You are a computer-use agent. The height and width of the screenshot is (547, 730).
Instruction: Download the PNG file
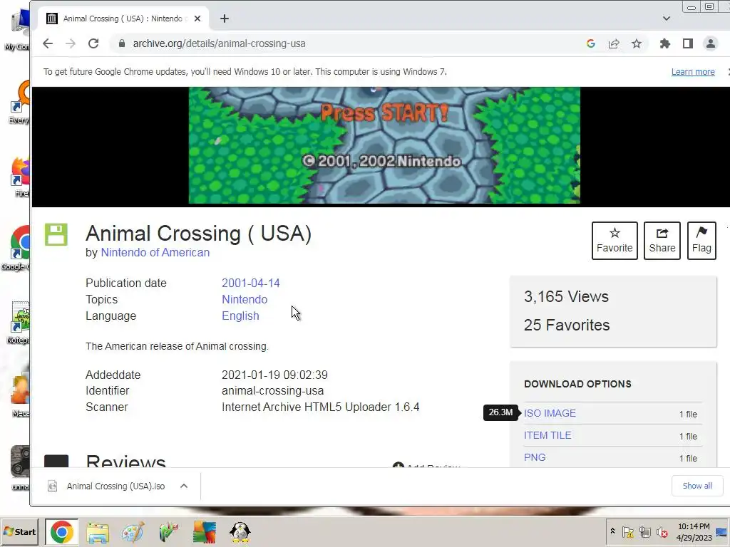tap(535, 457)
